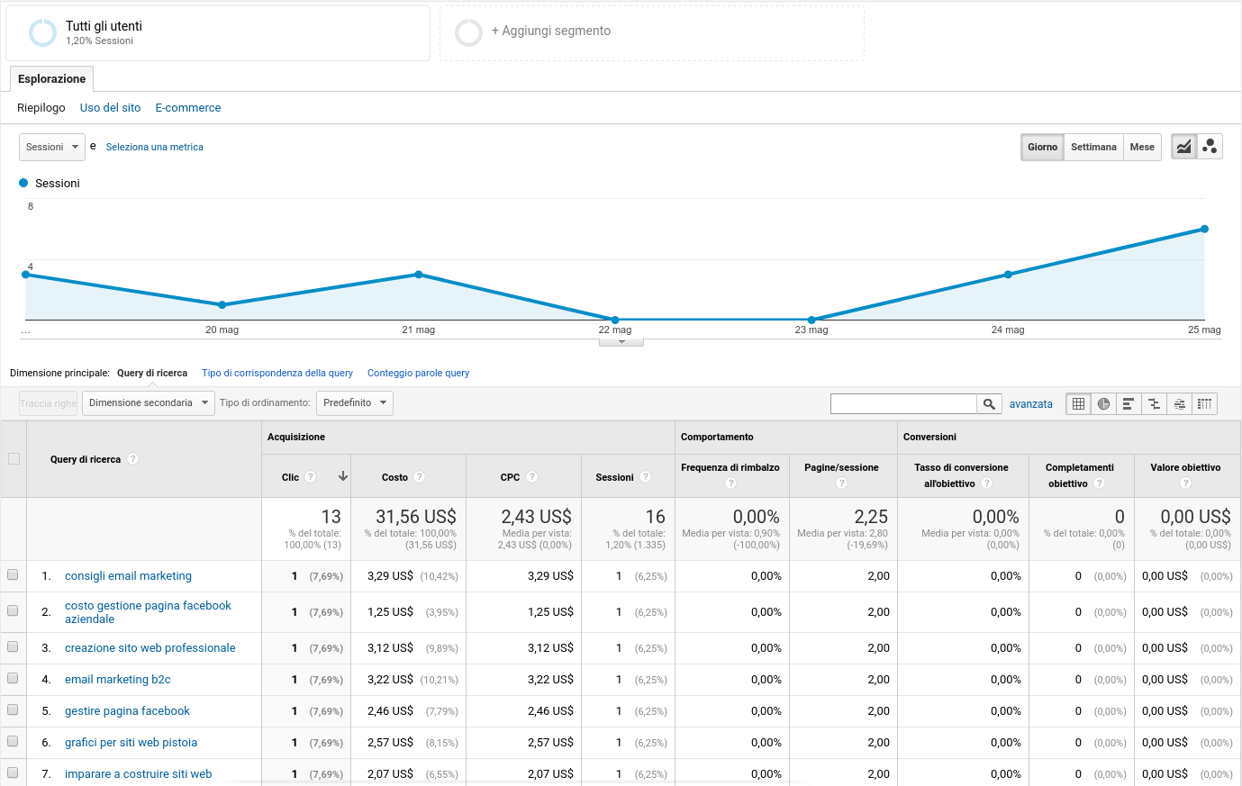Select the comparison view icon

[1154, 404]
